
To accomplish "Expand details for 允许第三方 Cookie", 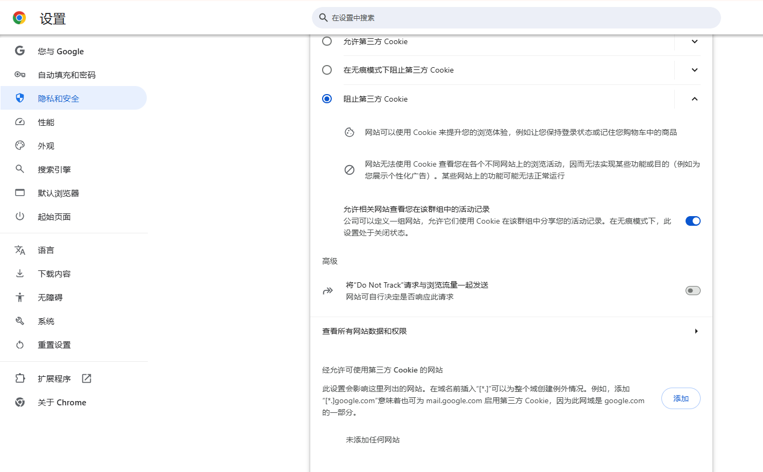I will point(695,41).
